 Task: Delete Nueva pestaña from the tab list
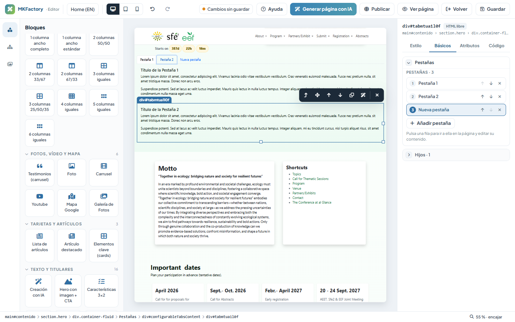pyautogui.click(x=500, y=110)
